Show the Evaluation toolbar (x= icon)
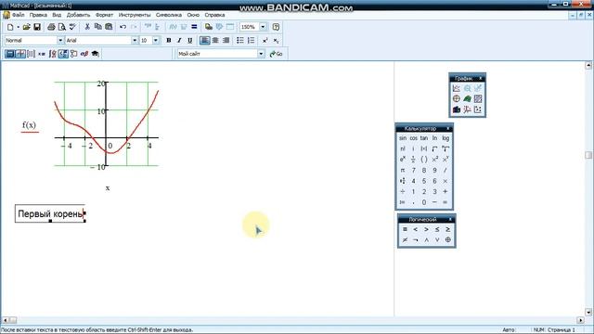This screenshot has height=334, width=594. pyautogui.click(x=42, y=54)
